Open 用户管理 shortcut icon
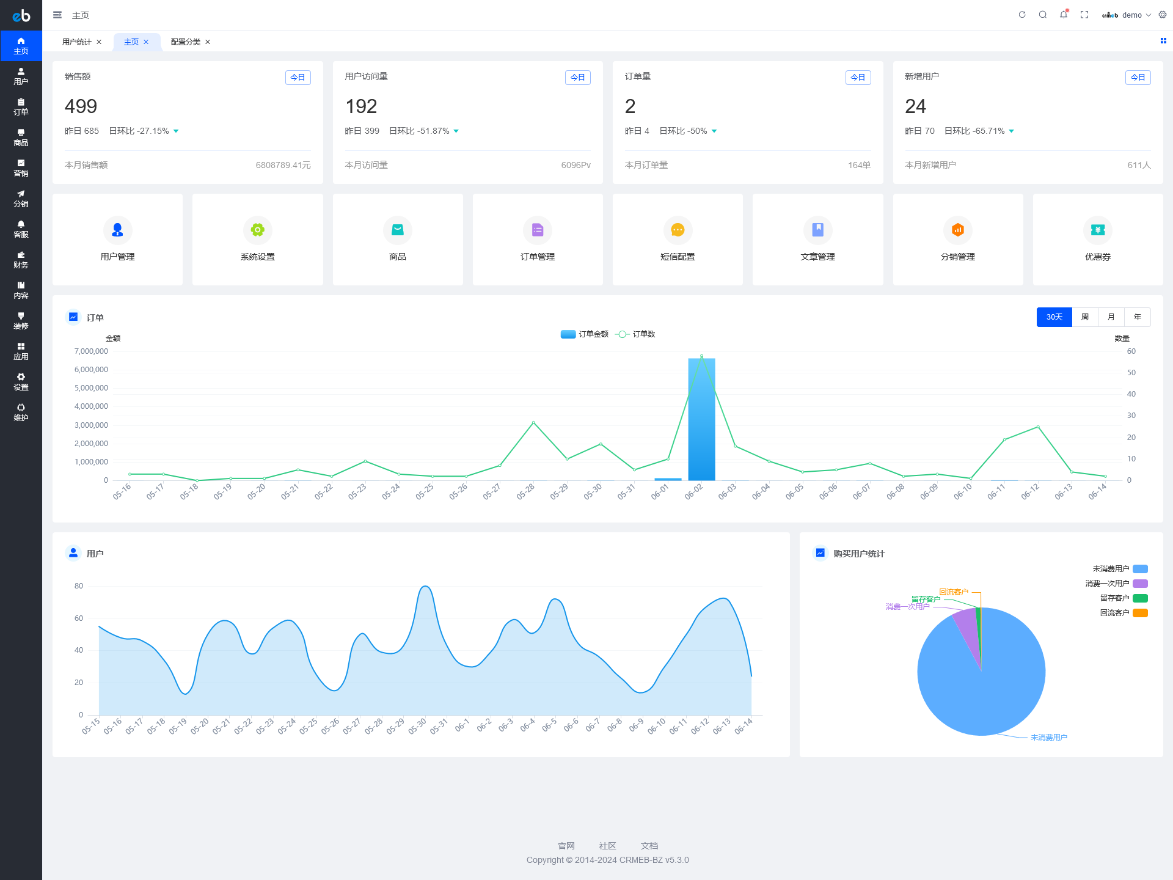1173x880 pixels. (x=117, y=230)
